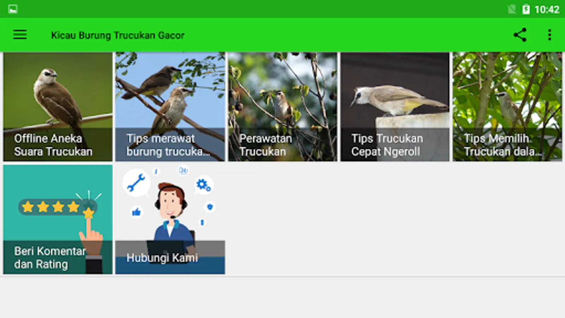The image size is (565, 318).
Task: Open the Hubungi Kami tile
Action: [170, 219]
